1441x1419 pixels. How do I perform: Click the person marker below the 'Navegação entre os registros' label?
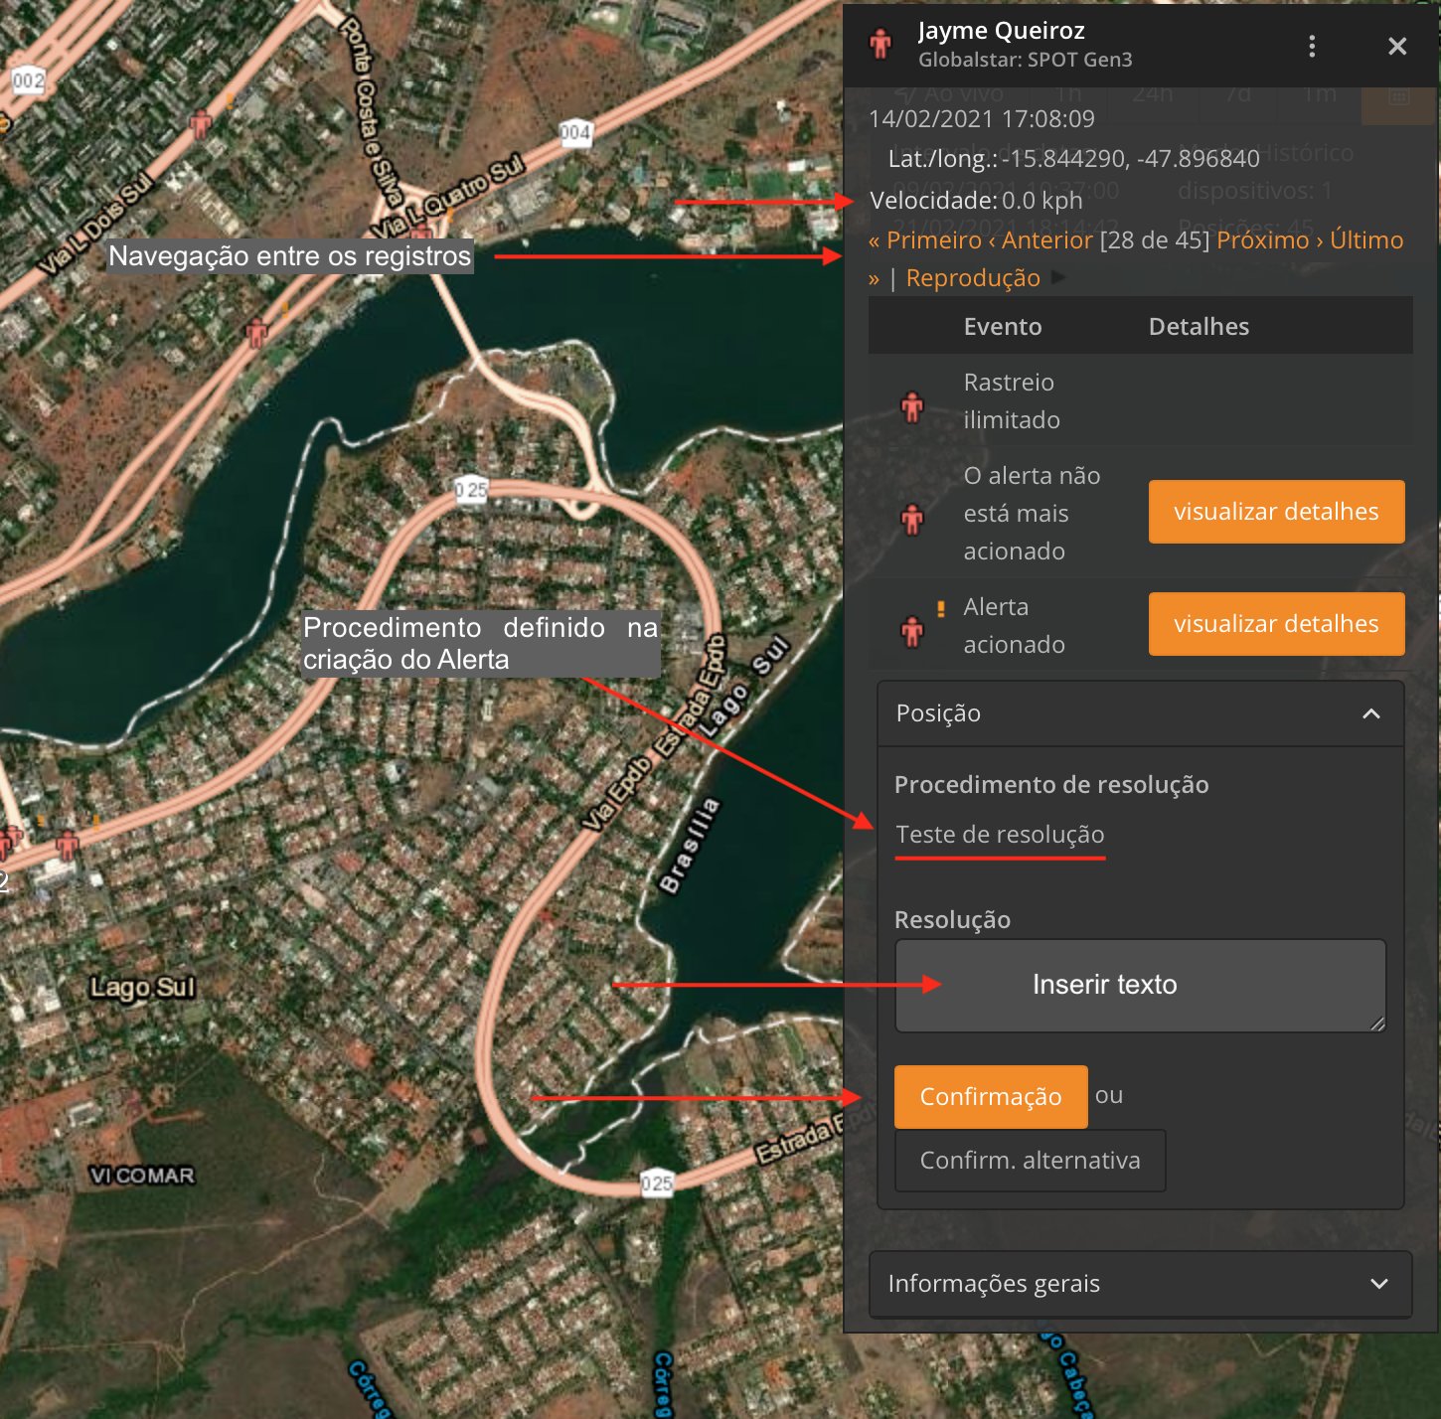coord(257,332)
